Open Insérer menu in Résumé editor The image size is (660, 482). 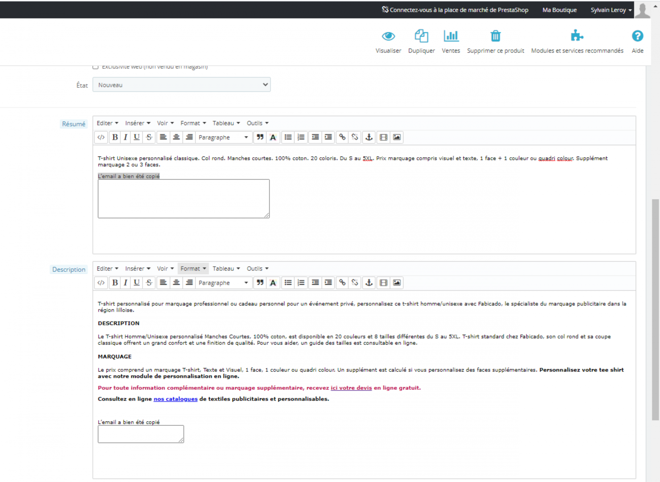click(x=137, y=123)
